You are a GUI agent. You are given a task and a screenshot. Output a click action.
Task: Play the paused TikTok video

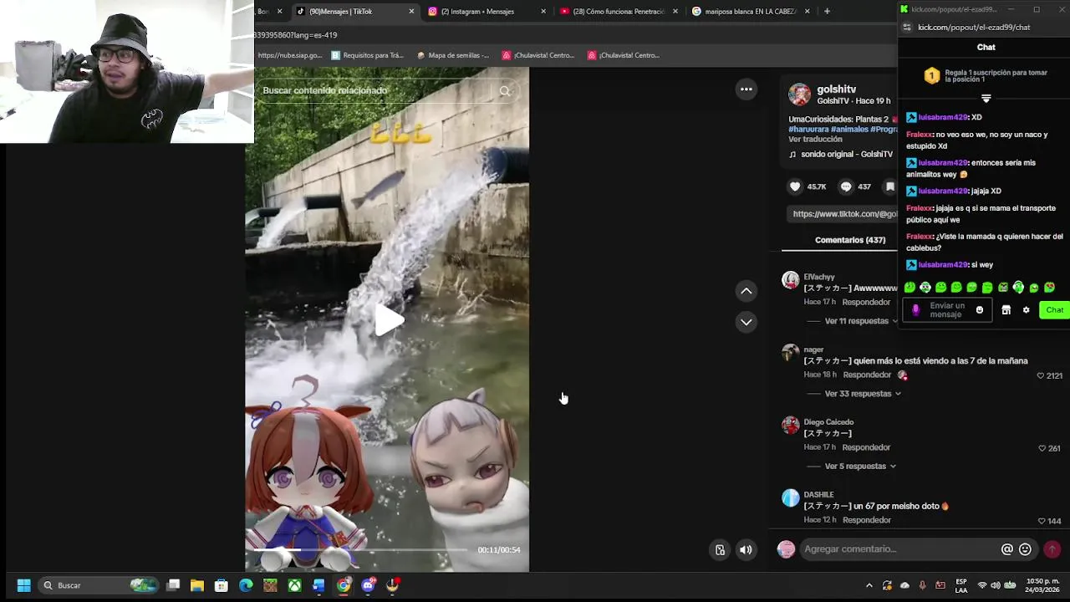click(x=389, y=319)
